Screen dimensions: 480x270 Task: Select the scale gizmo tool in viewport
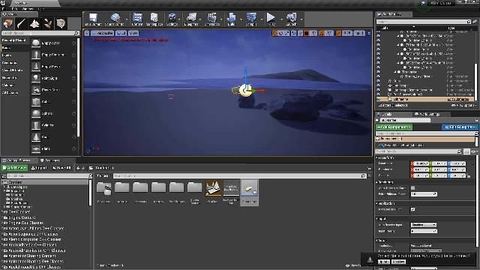point(286,33)
